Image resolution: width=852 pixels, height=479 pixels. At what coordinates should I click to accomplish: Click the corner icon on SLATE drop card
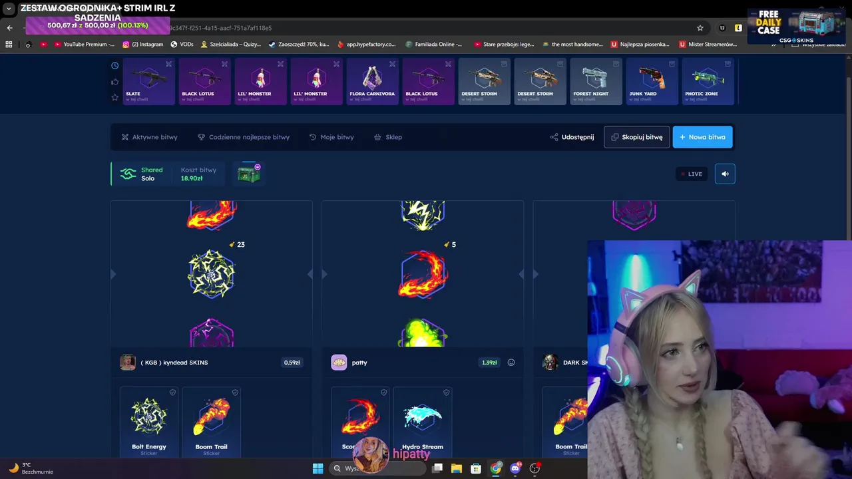[168, 64]
